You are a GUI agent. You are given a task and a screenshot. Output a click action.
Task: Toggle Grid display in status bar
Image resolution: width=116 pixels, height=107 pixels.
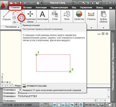(x=46, y=105)
